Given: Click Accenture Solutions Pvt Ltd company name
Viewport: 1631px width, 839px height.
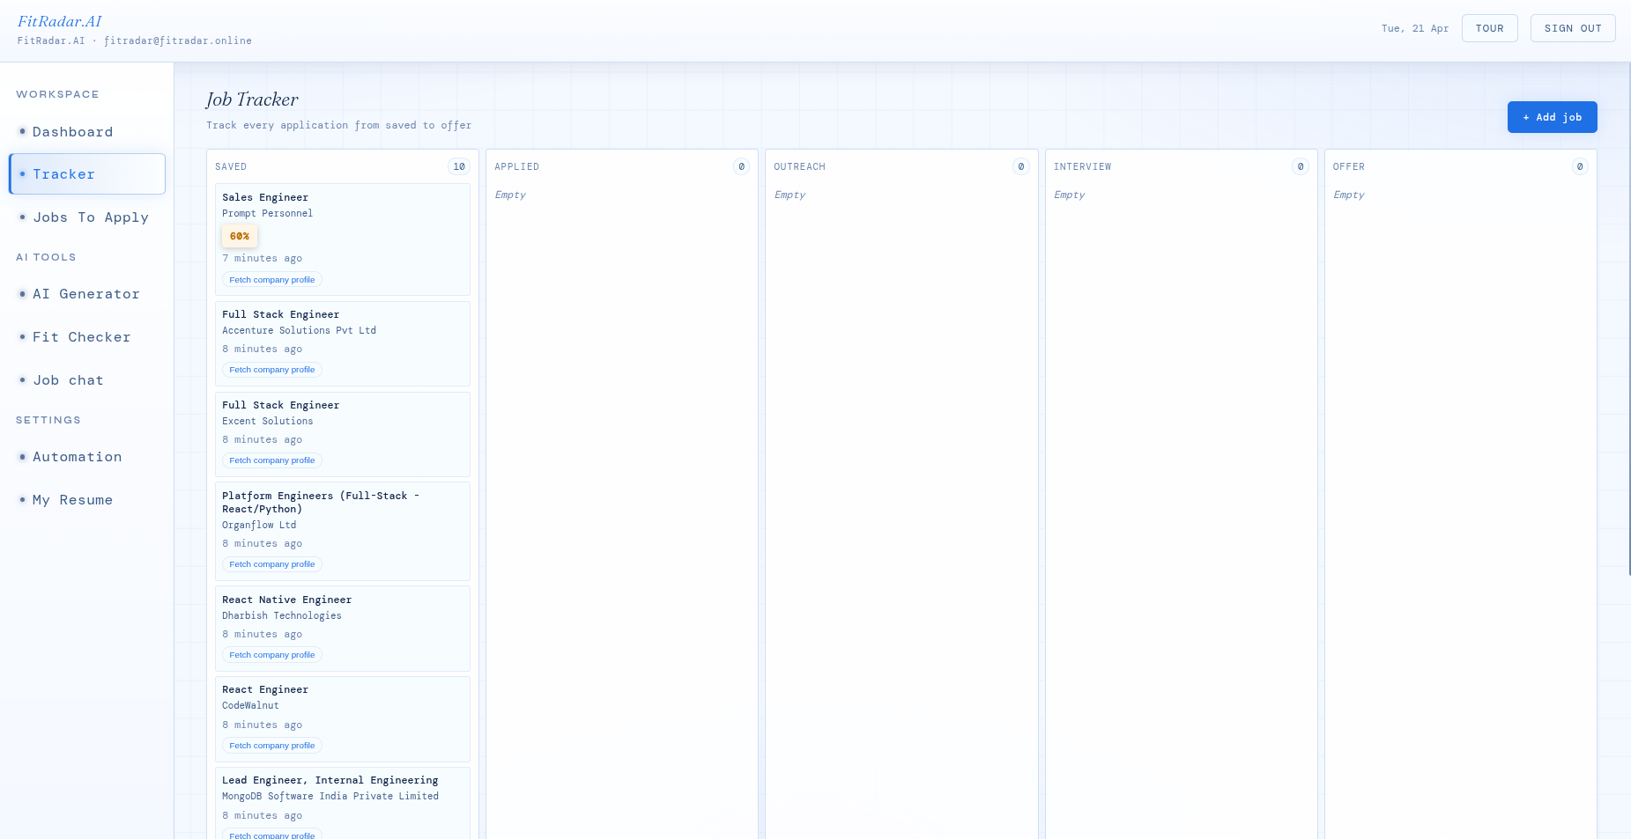Looking at the screenshot, I should 299,330.
